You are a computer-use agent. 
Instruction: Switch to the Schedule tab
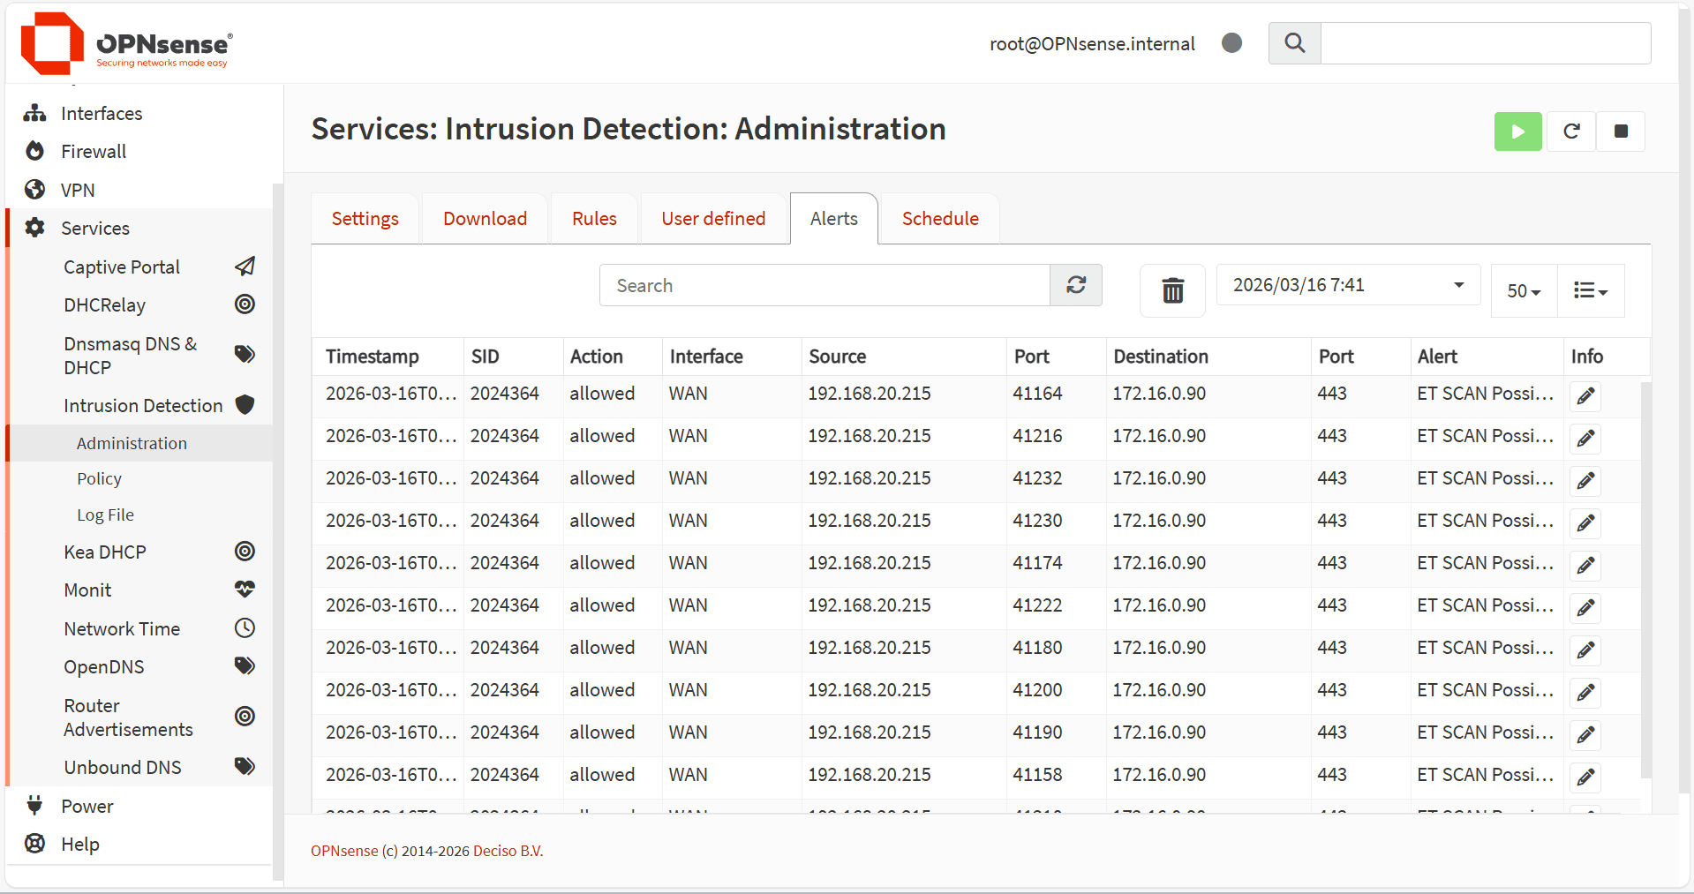click(x=939, y=219)
